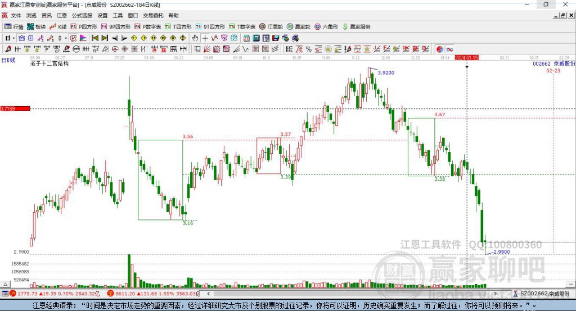Viewport: 576px width, 311px height.
Task: Open the P四方形 tool
Action: (x=84, y=27)
